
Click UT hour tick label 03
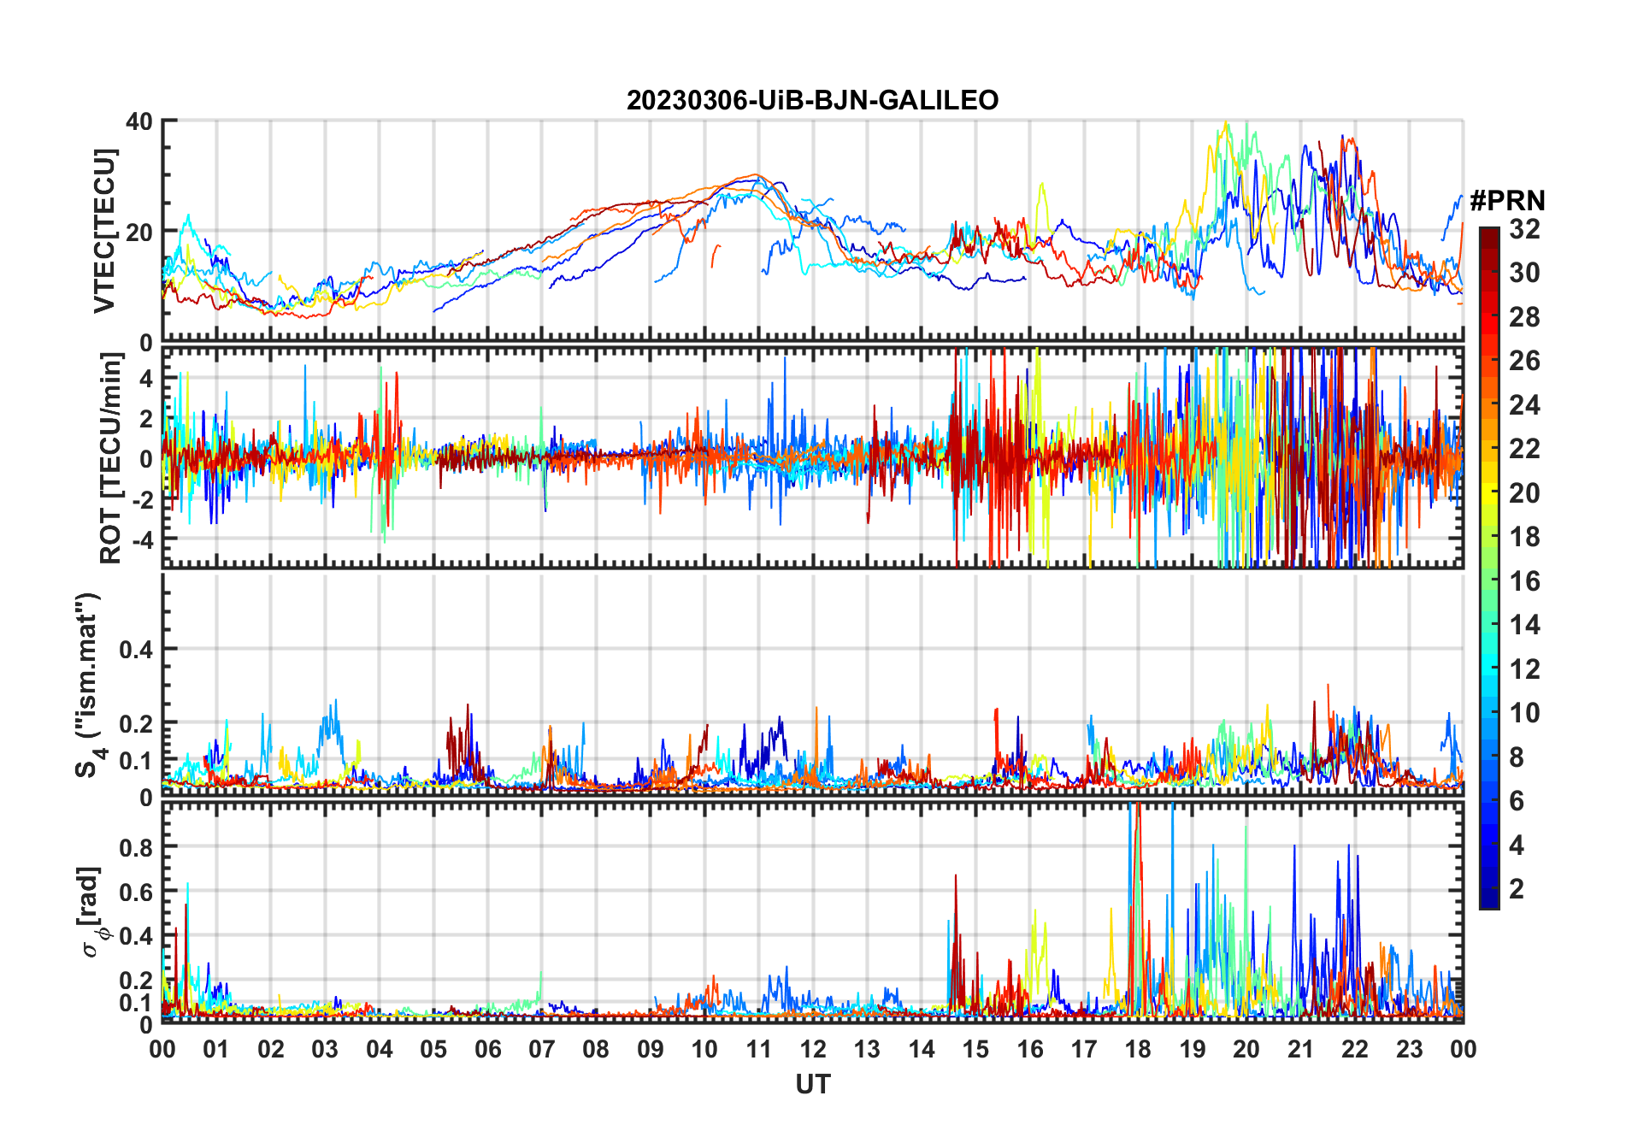[x=325, y=1049]
